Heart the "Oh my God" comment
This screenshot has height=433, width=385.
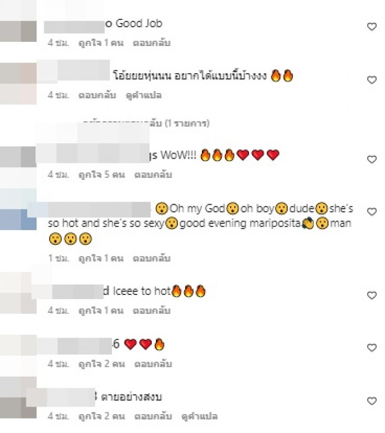click(x=371, y=211)
